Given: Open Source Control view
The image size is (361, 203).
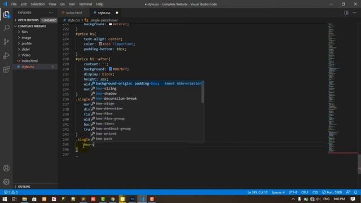Looking at the screenshot, I should (6, 42).
